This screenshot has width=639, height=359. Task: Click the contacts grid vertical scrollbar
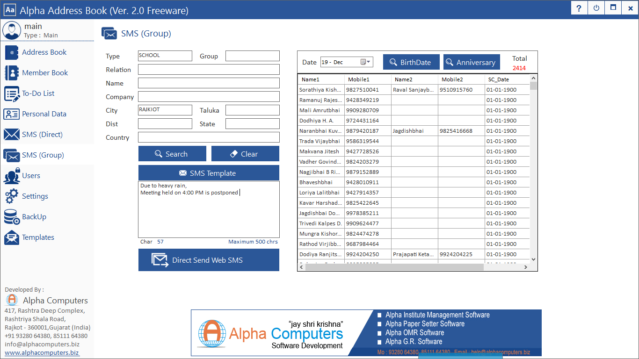coord(533,168)
